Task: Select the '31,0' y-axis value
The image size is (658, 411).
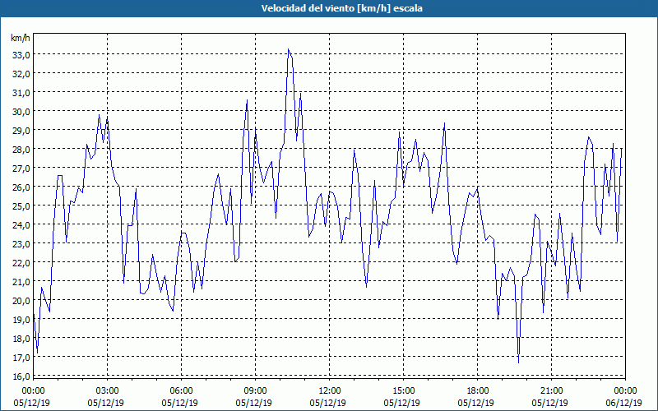Action: click(x=21, y=92)
